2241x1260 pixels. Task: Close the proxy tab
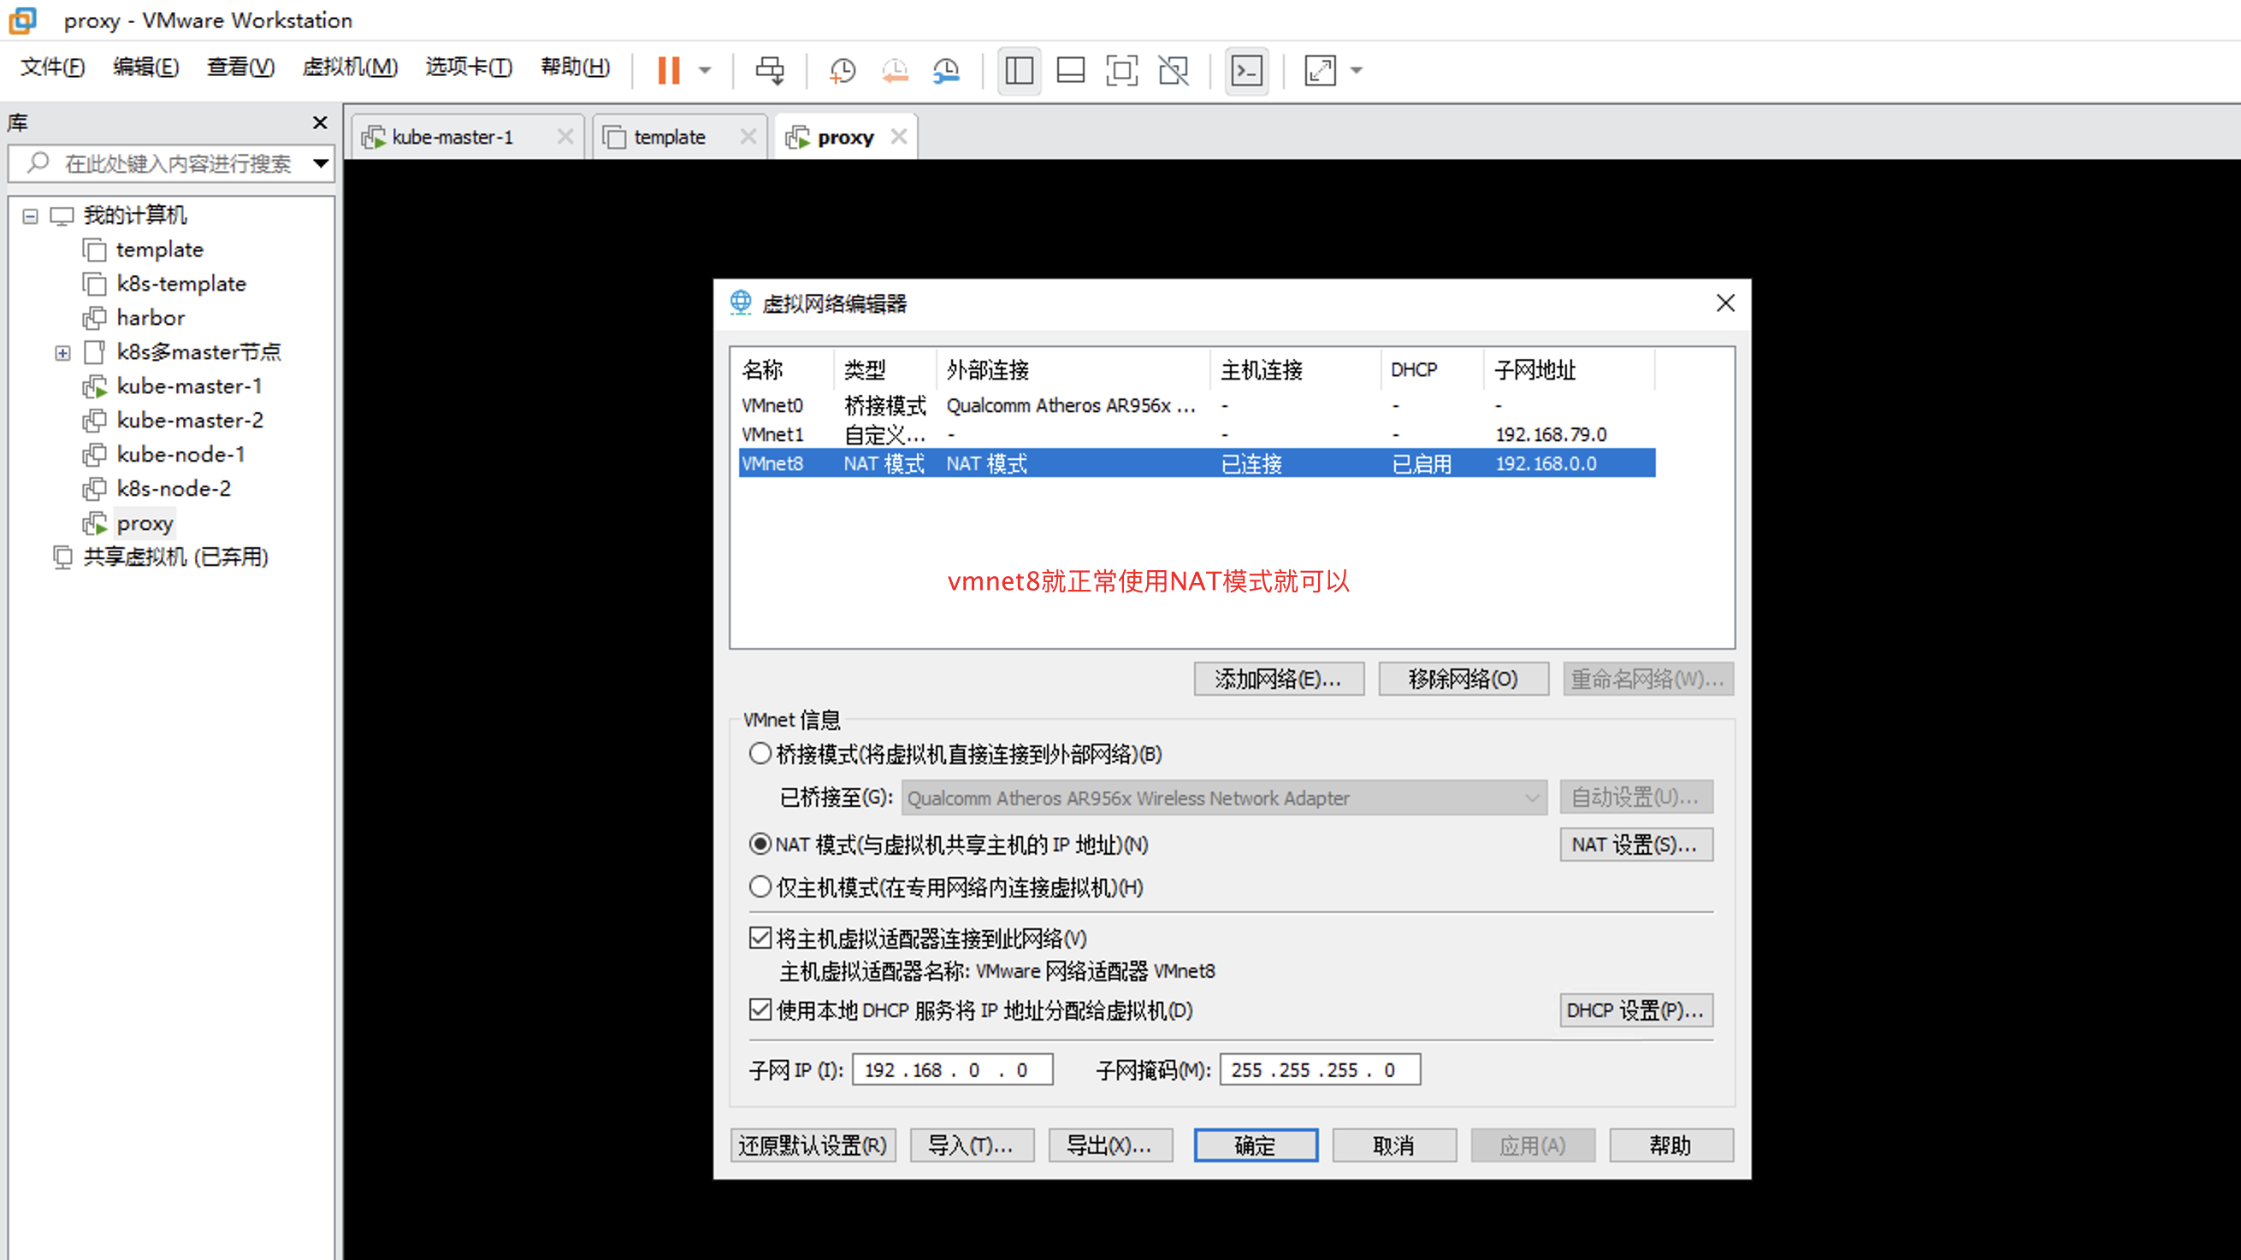point(900,137)
